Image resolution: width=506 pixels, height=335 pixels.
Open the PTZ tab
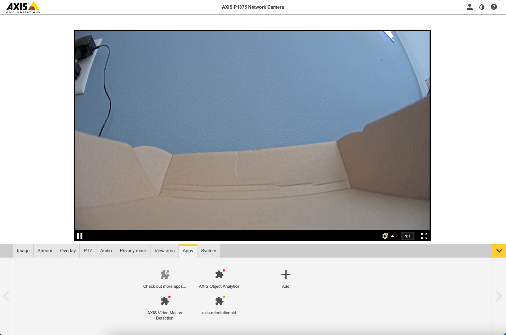pyautogui.click(x=88, y=251)
